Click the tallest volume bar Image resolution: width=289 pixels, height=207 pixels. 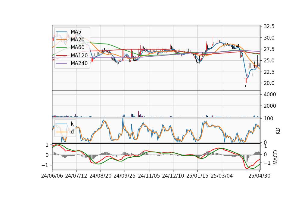pyautogui.click(x=138, y=114)
